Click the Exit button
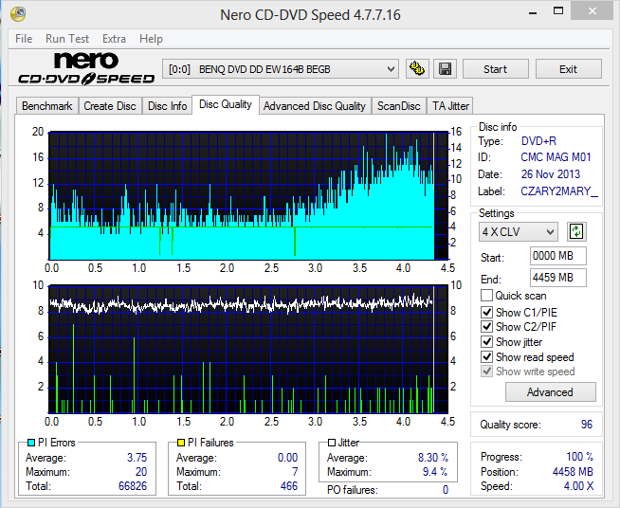Viewport: 620px width, 508px height. pyautogui.click(x=569, y=69)
